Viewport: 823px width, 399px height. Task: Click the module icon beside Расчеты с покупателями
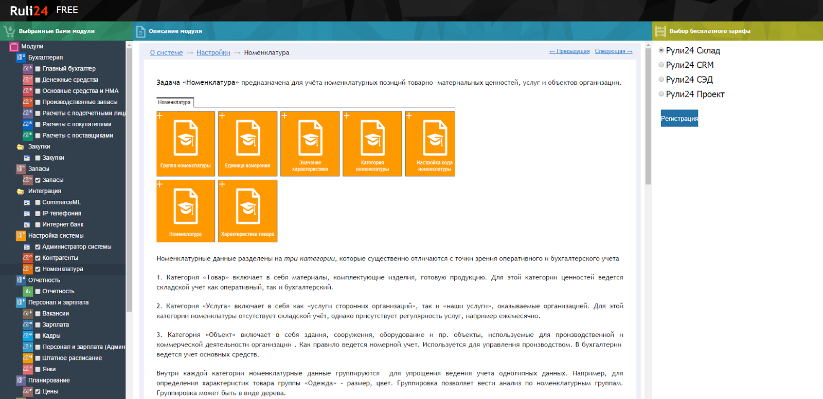28,124
